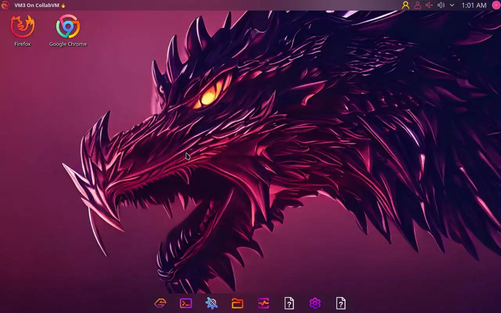Open the white audio volume tray icon
This screenshot has width=501, height=313.
pos(441,5)
